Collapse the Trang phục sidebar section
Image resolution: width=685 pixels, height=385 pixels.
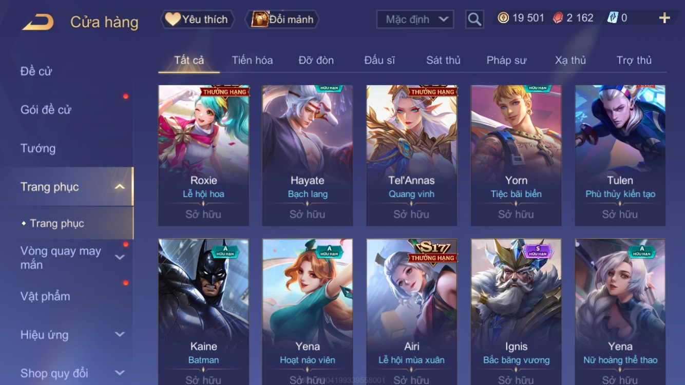tap(120, 187)
